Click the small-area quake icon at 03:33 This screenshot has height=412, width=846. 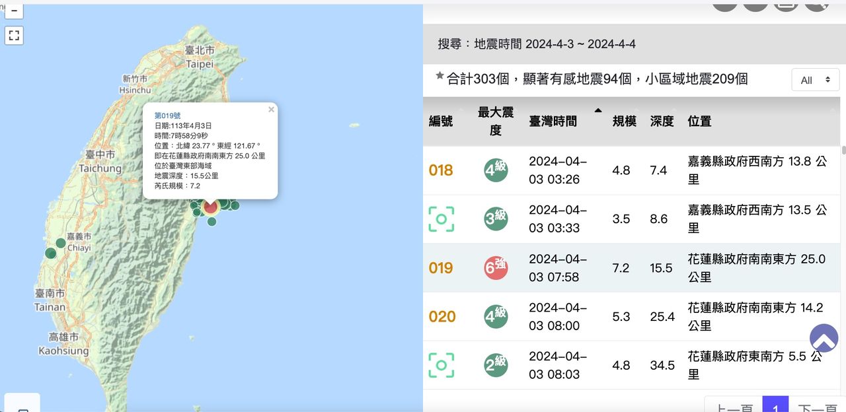pos(441,219)
